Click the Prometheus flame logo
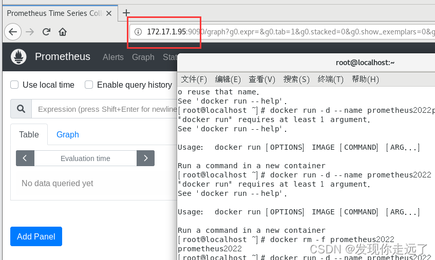435x260 pixels. coord(18,57)
